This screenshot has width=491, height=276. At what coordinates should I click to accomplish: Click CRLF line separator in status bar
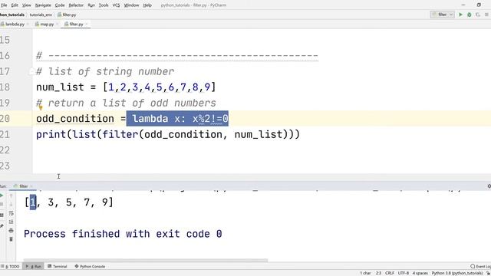390,273
